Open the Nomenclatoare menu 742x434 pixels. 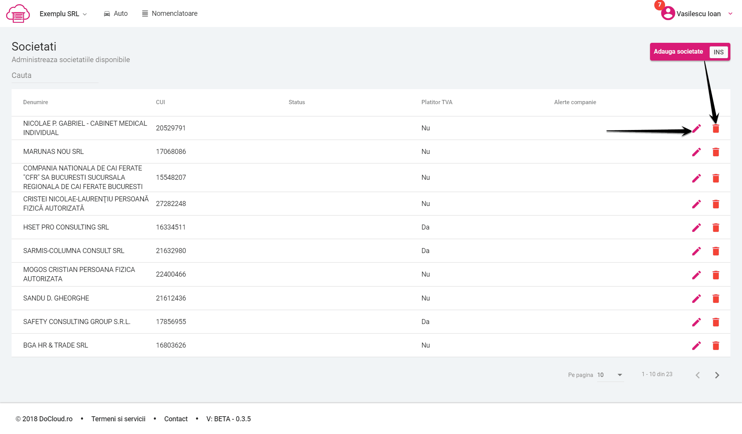(x=170, y=14)
